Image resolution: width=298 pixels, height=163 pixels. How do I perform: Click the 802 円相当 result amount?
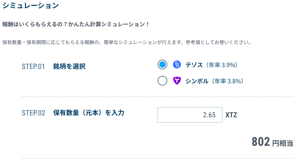272,142
